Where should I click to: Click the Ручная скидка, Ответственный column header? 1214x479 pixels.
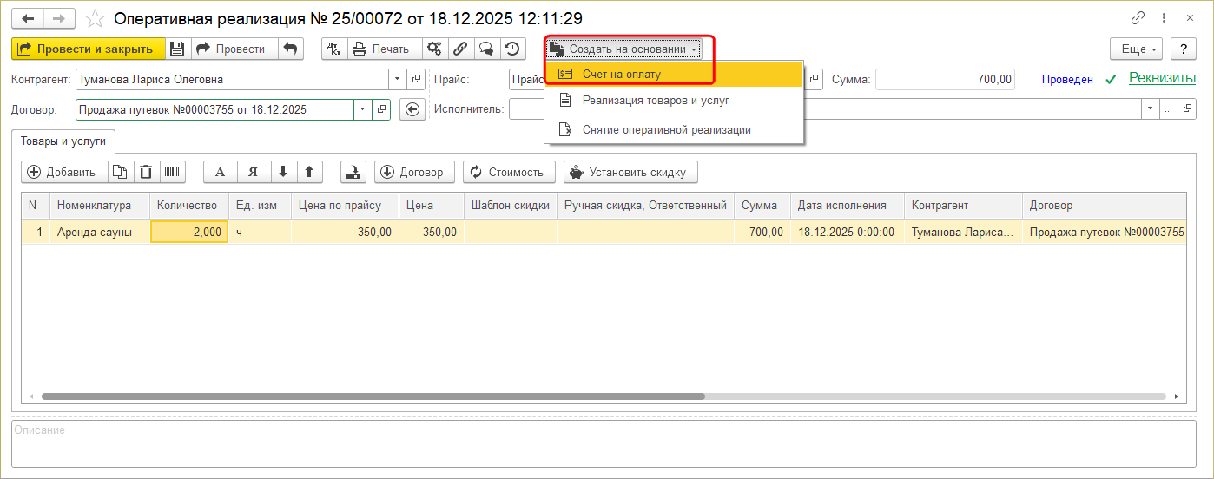pyautogui.click(x=645, y=206)
